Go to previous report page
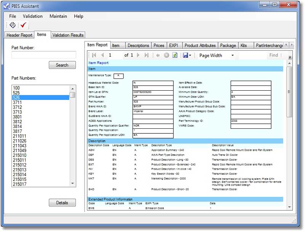305x232 pixels. pos(102,55)
